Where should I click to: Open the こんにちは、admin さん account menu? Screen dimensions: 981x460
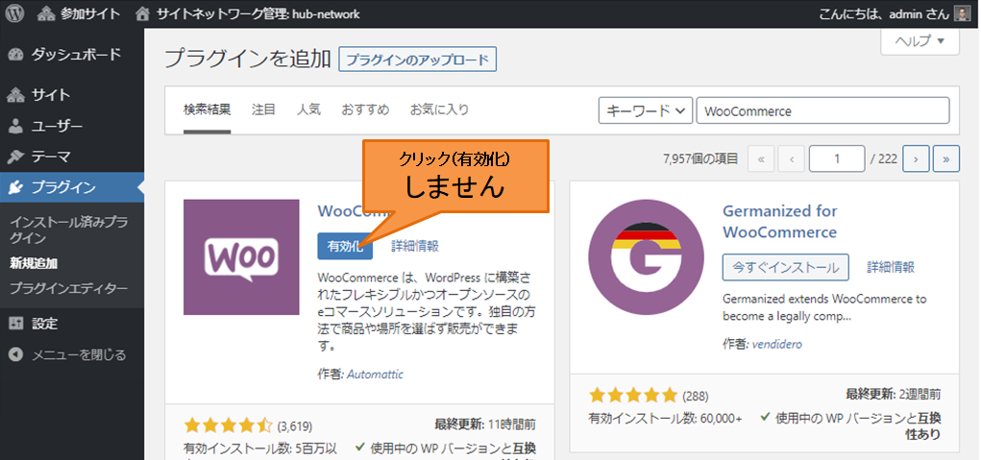(x=895, y=13)
